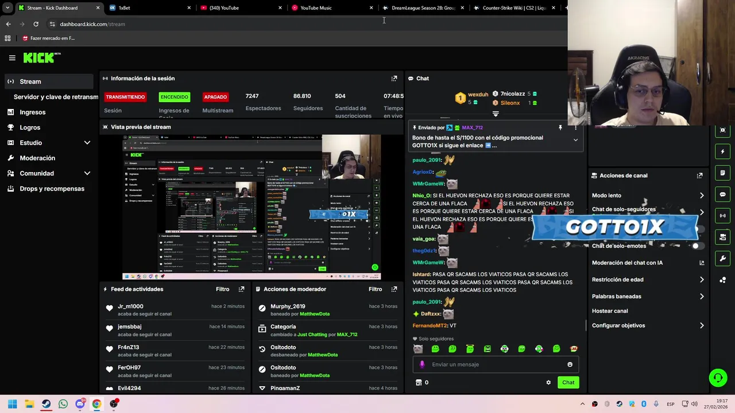
Task: Click the shop icon below the chat input
Action: 419,383
